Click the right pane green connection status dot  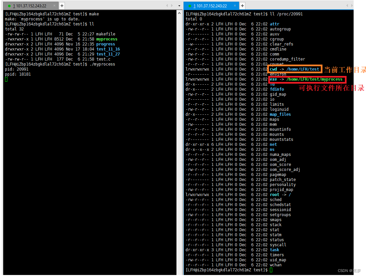click(190, 6)
